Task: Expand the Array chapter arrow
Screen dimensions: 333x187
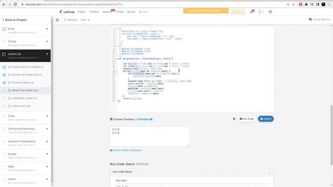Action: (47, 29)
